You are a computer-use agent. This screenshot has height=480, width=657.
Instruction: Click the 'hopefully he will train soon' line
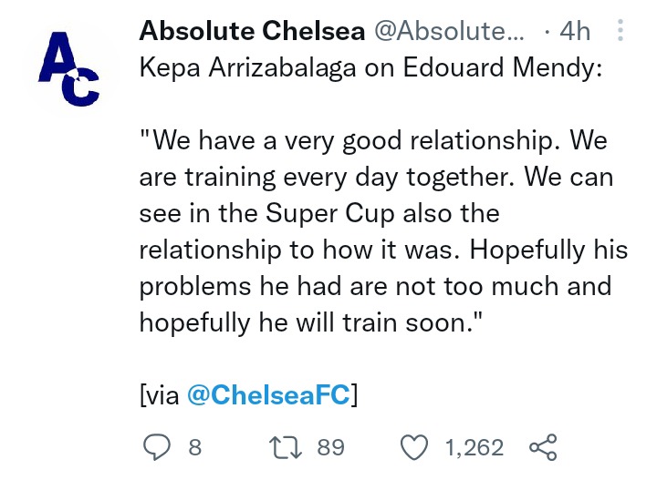point(311,322)
